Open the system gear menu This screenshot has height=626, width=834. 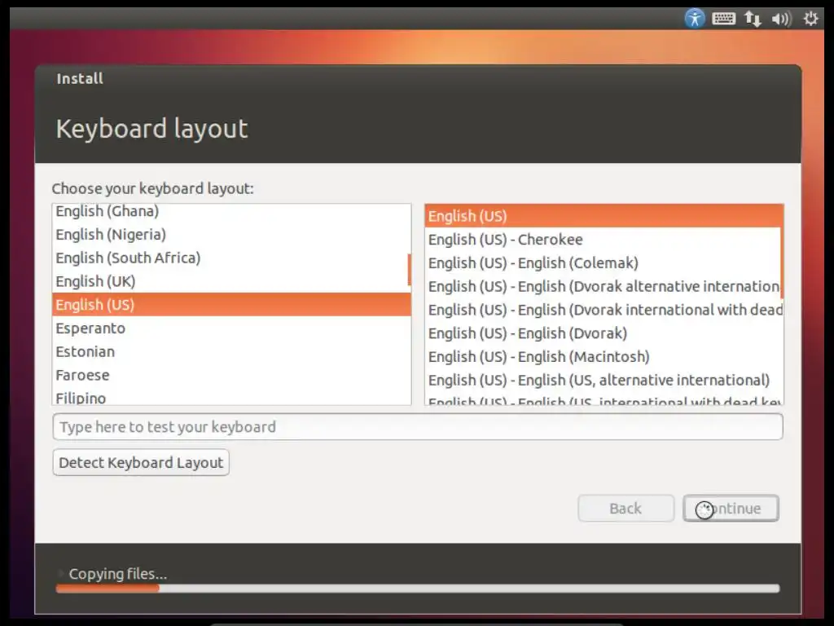810,19
